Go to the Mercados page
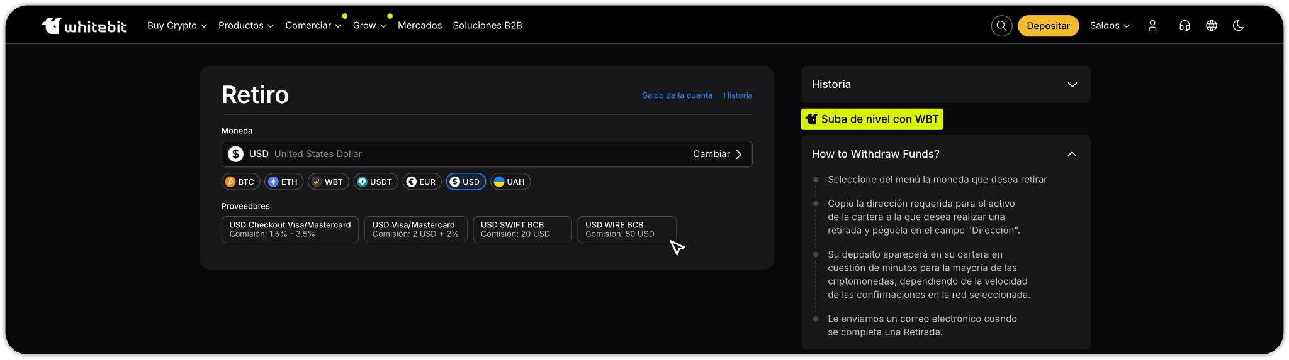This screenshot has width=1289, height=360. pos(420,26)
